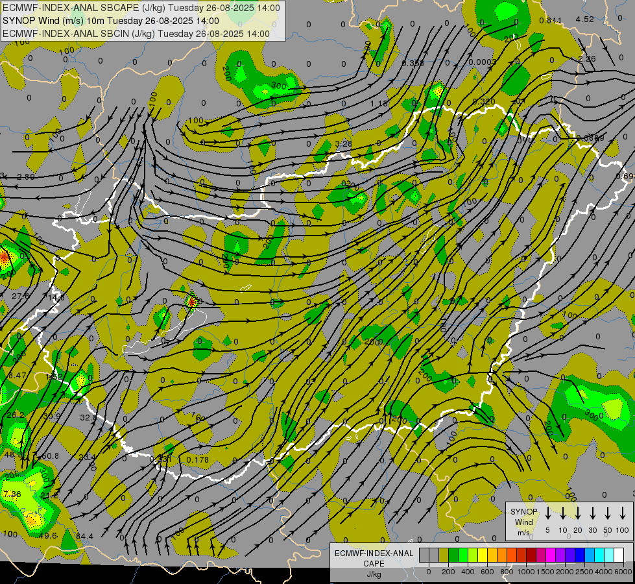Click the map value '7.36'

(x=12, y=494)
